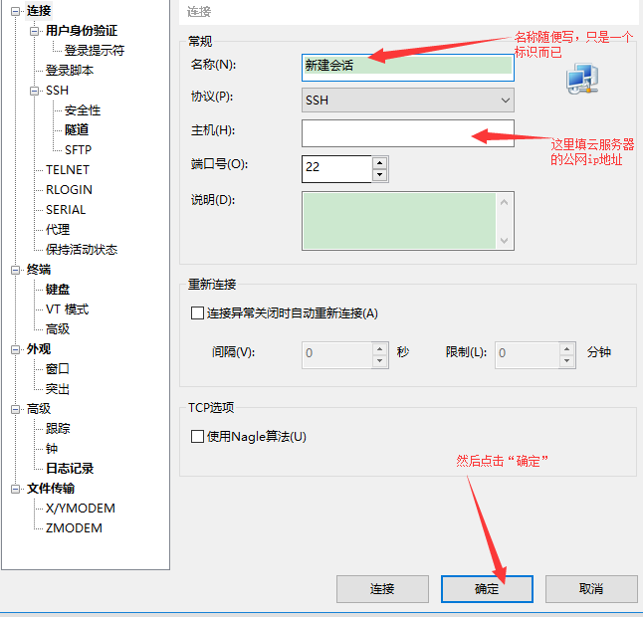The height and width of the screenshot is (617, 643).
Task: Collapse the 用户身份验证 tree node
Action: [x=35, y=31]
